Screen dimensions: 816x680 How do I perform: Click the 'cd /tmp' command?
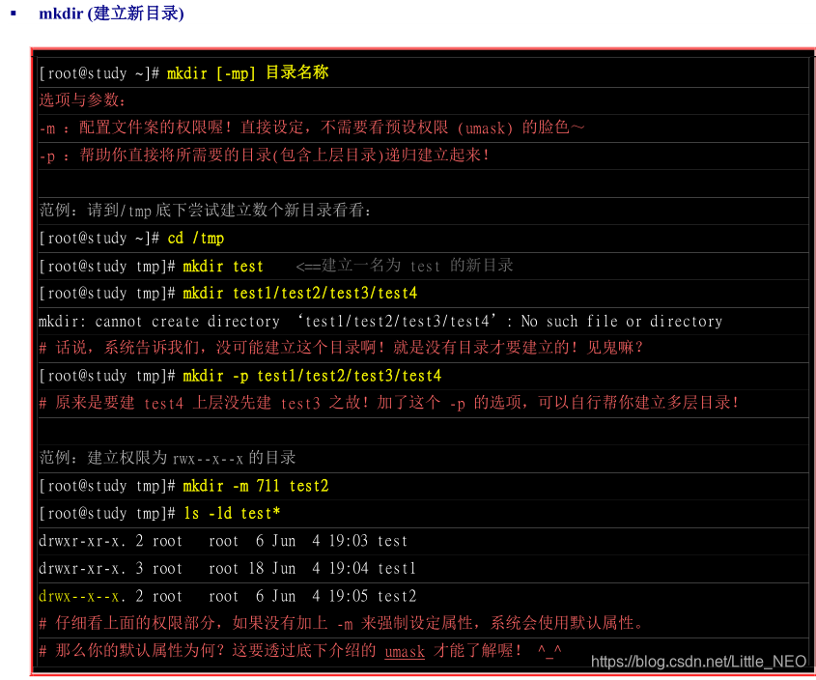click(196, 238)
